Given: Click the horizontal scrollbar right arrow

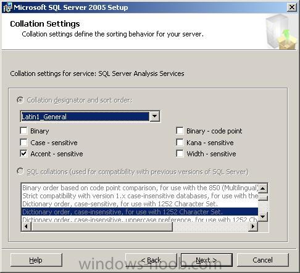Looking at the screenshot, I should pyautogui.click(x=253, y=227).
